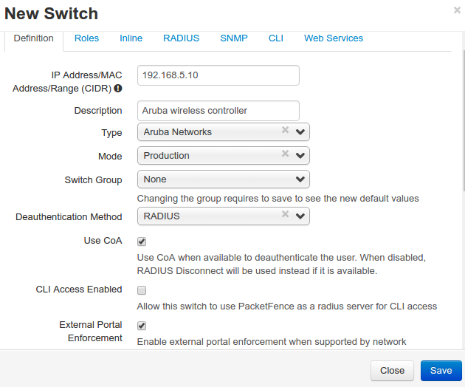Clear the Production mode selection

[x=285, y=154]
